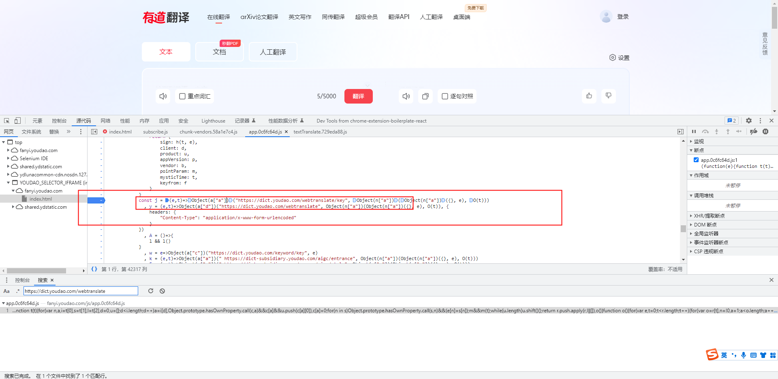Screen dimensions: 778x379
Task: Open DevTools customize three-dot menu
Action: point(760,121)
